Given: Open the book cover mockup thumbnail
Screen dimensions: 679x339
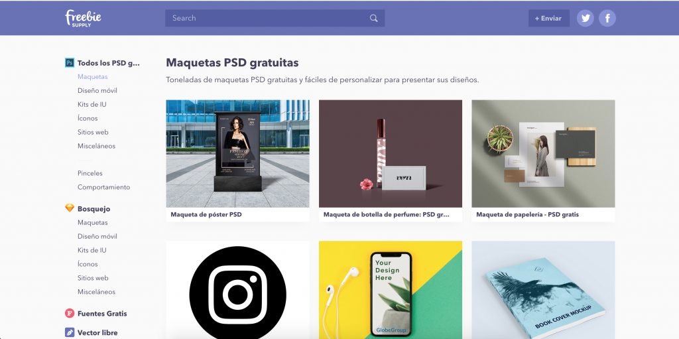Looking at the screenshot, I should (543, 290).
